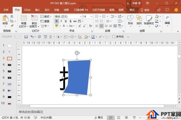Open the File tab
181x120 pixels.
pos(6,10)
